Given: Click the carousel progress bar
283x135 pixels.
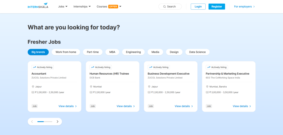Looking at the screenshot, I should click(x=45, y=122).
